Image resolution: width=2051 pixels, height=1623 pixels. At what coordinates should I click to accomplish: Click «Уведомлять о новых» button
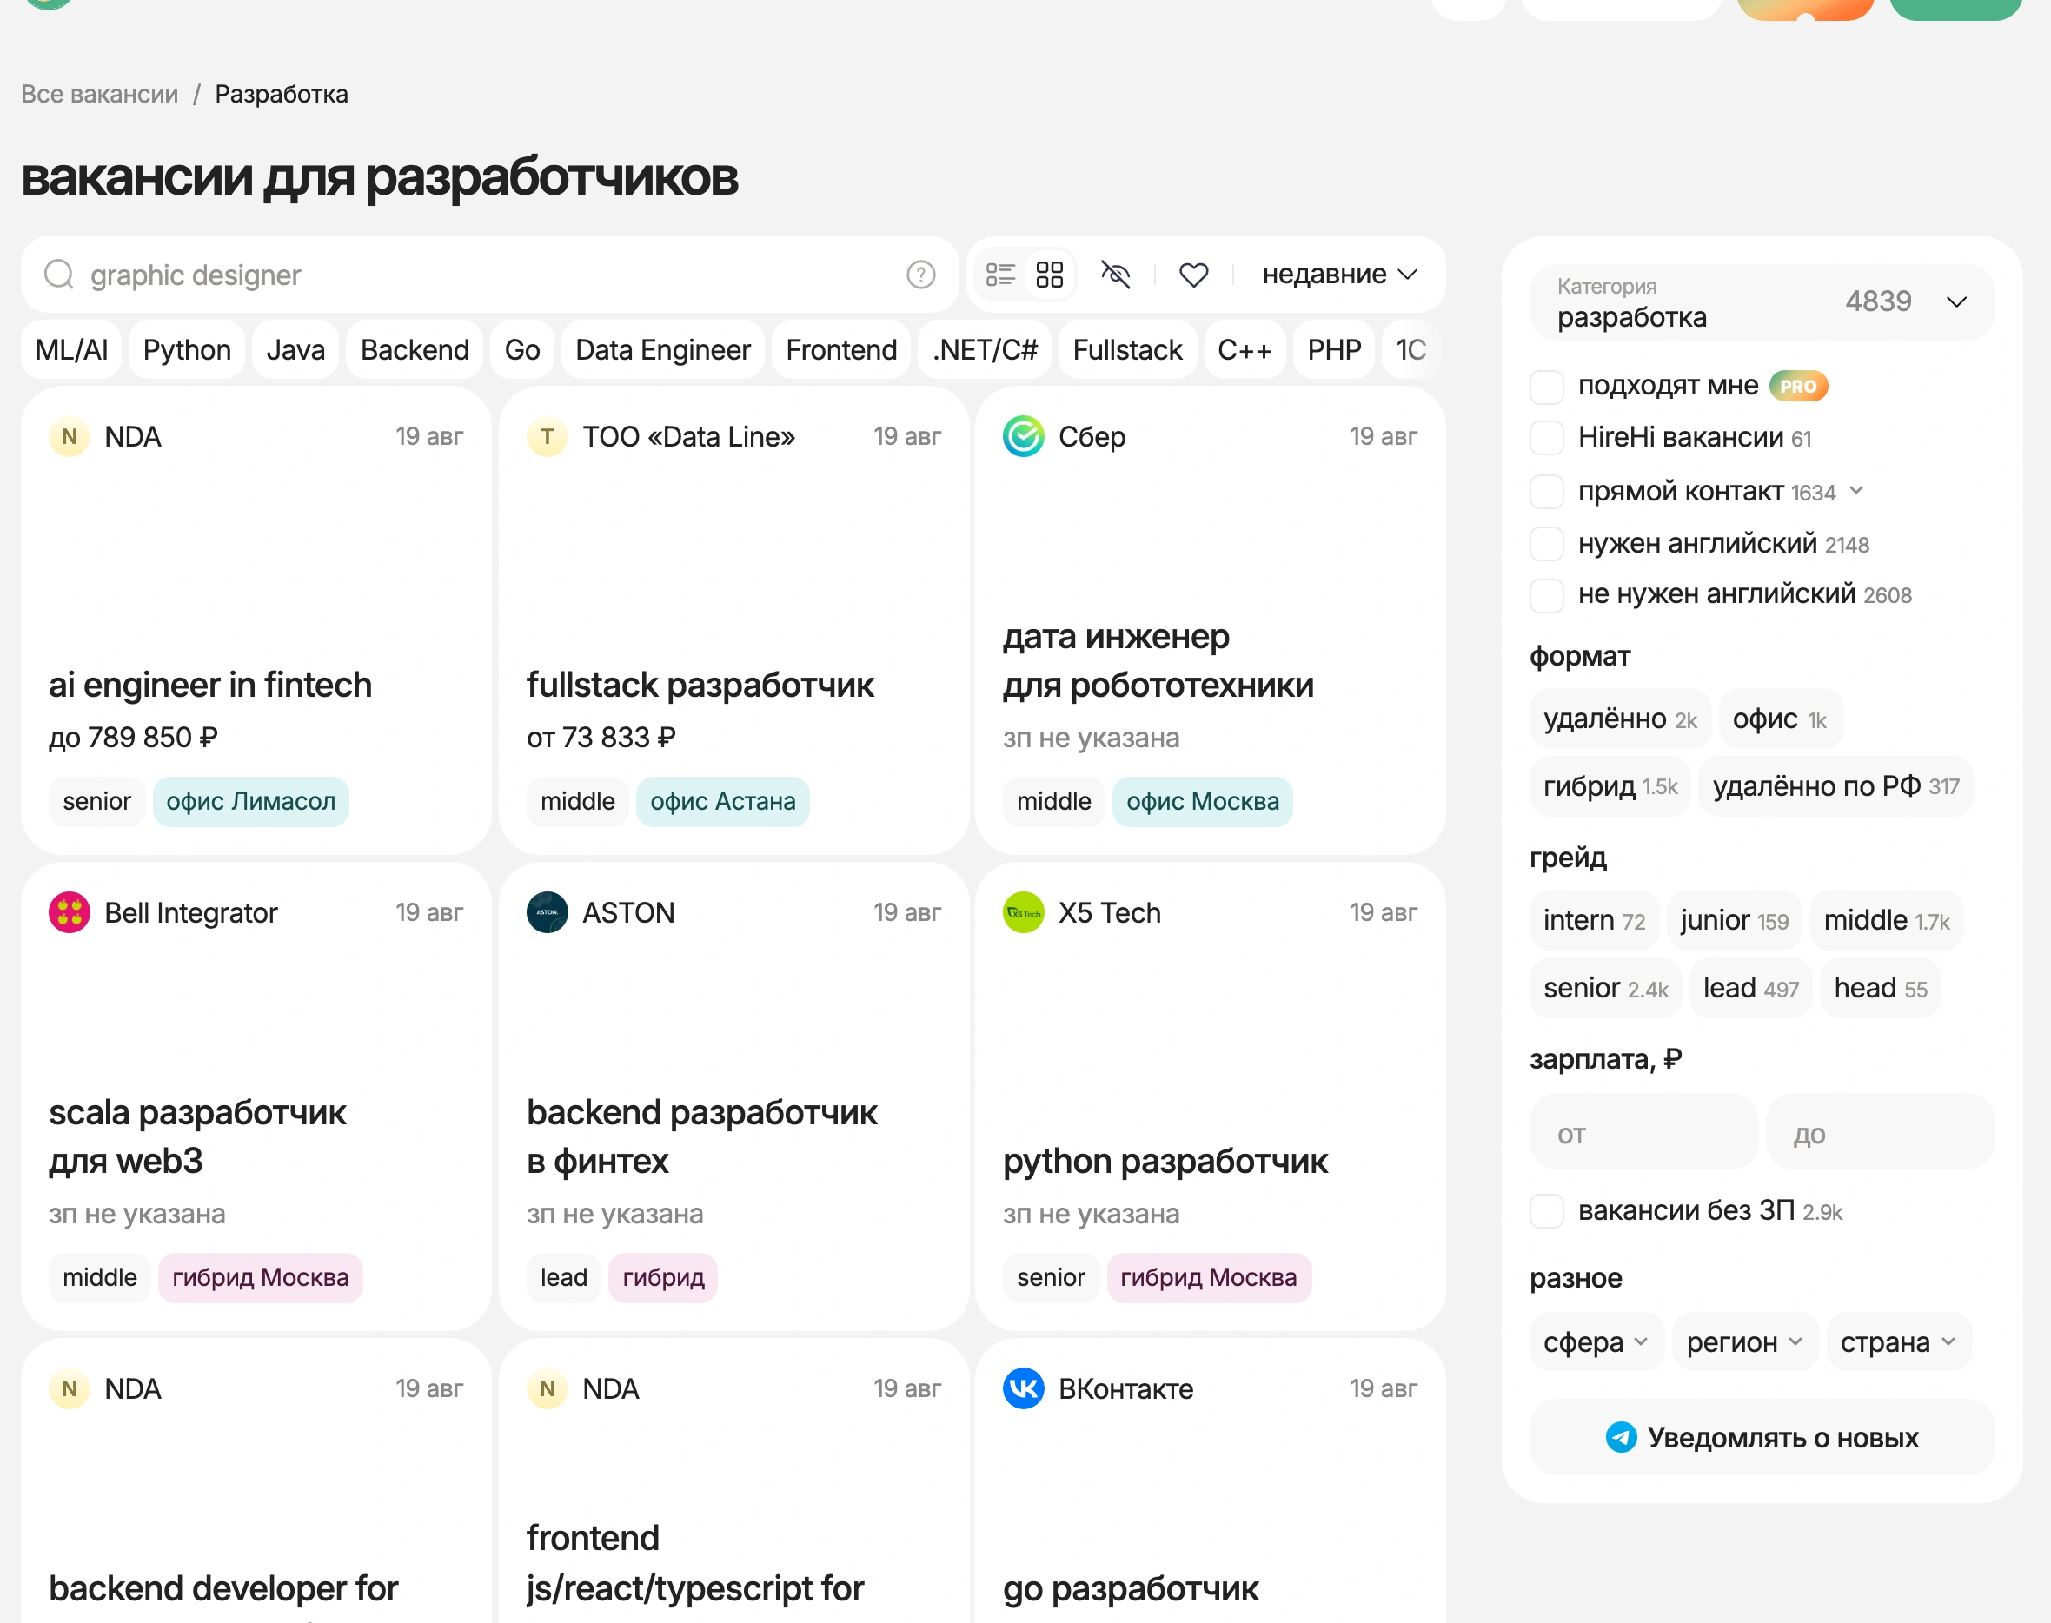[1761, 1437]
